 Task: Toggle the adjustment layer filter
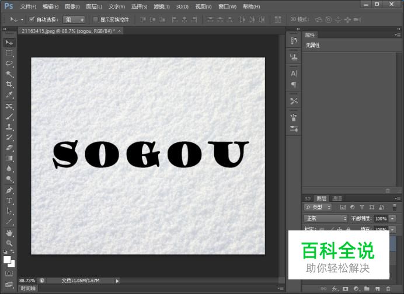pos(353,207)
